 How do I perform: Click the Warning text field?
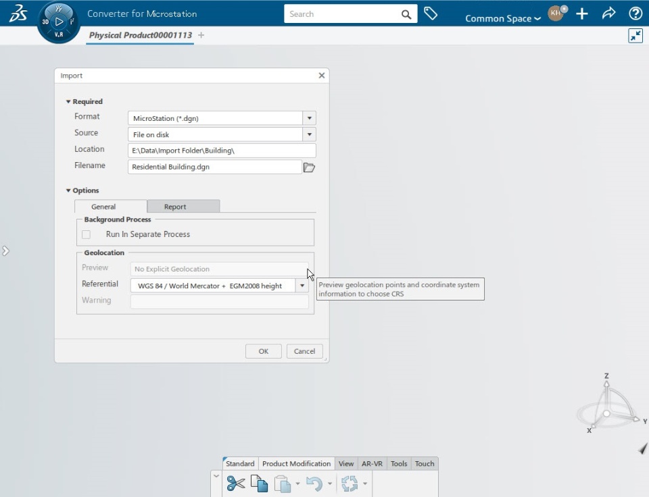click(219, 301)
